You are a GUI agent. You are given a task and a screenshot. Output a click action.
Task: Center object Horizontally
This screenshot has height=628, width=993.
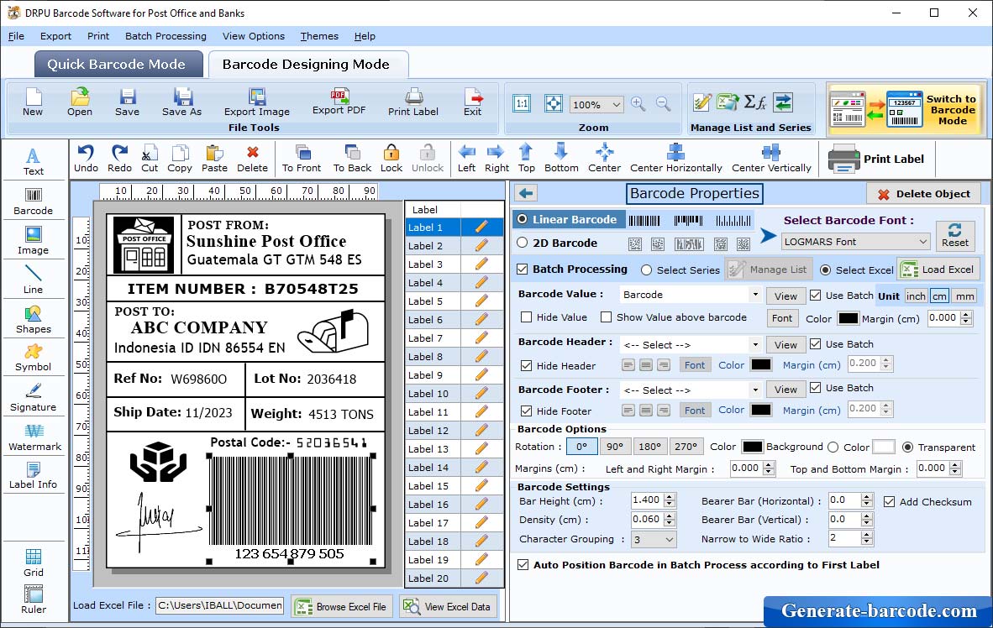point(675,159)
